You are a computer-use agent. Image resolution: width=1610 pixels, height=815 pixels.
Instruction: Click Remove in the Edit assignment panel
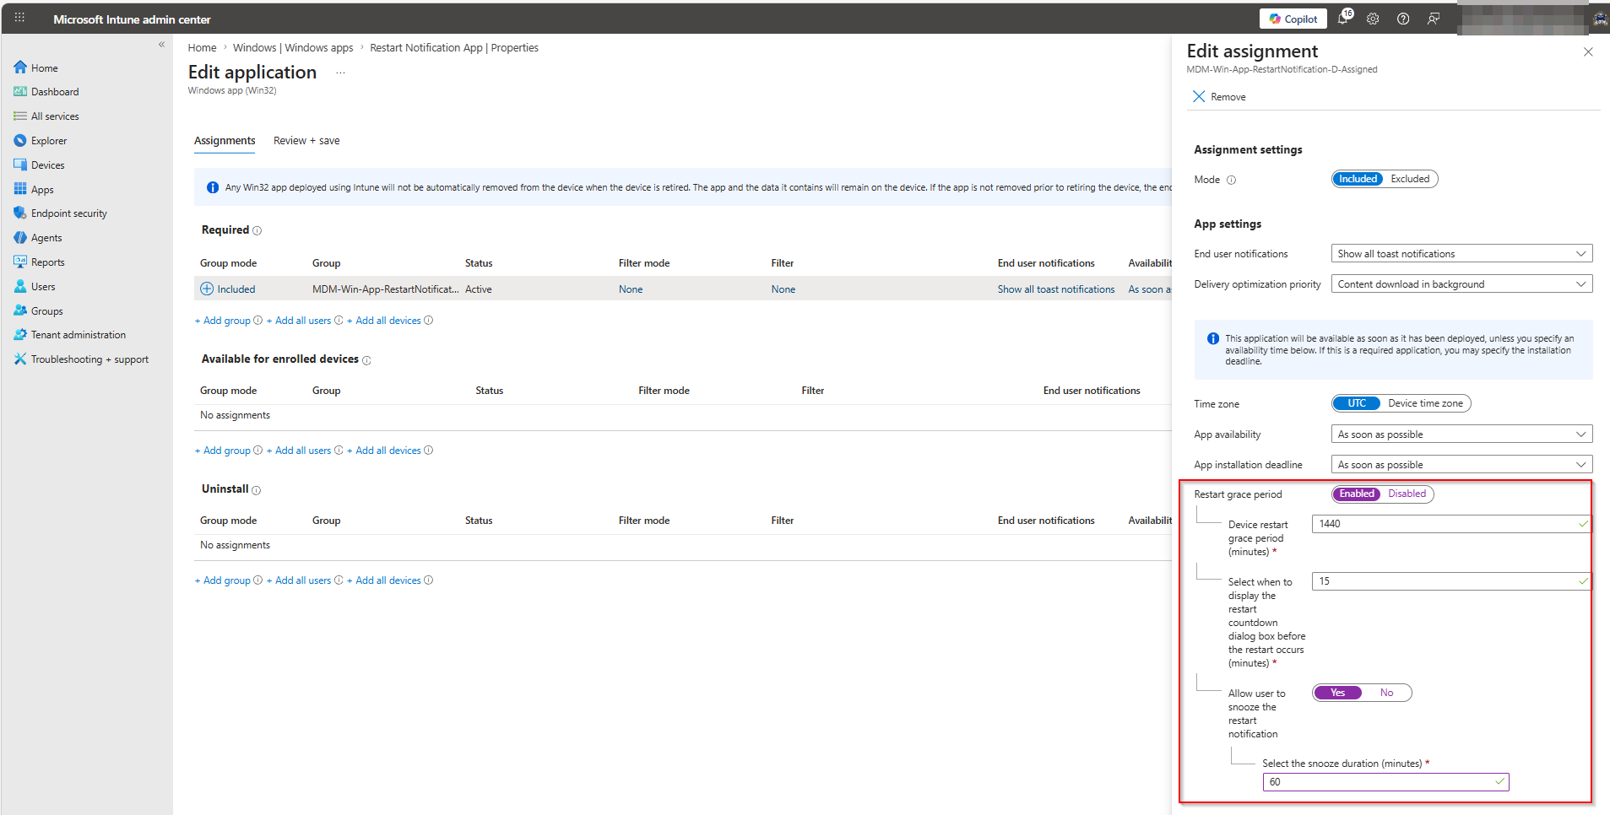click(1219, 96)
